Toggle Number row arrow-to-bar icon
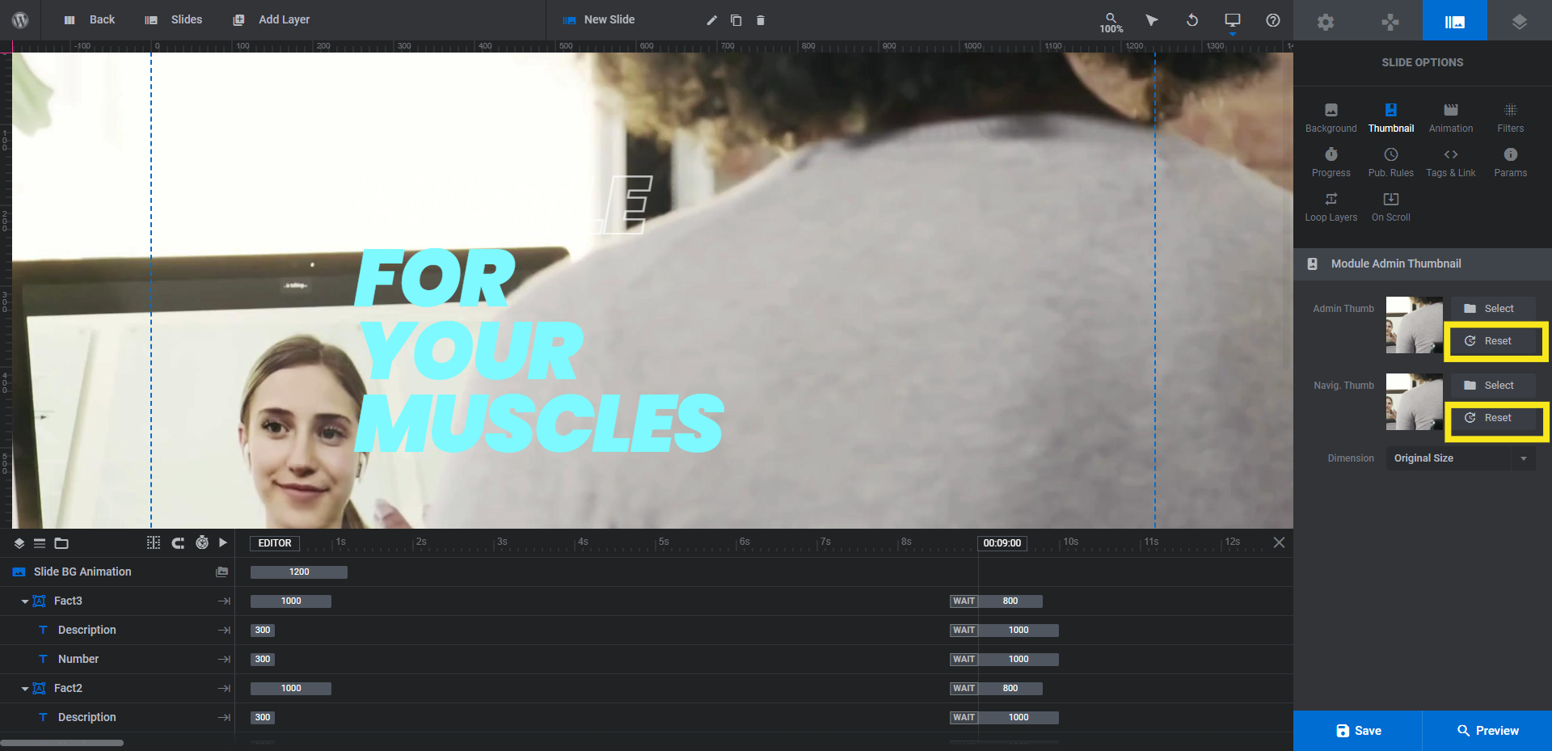1552x751 pixels. pyautogui.click(x=224, y=659)
